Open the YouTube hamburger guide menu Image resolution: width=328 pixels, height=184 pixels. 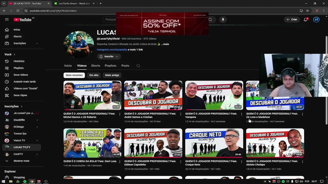(7, 20)
